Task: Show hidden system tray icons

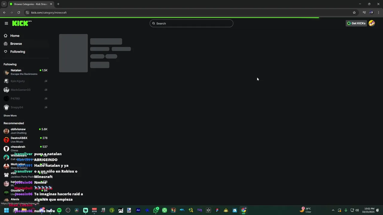Action: click(x=333, y=210)
